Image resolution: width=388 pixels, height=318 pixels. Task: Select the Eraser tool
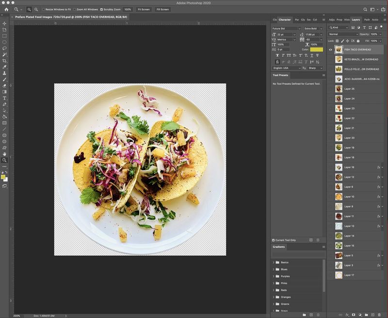click(x=4, y=86)
